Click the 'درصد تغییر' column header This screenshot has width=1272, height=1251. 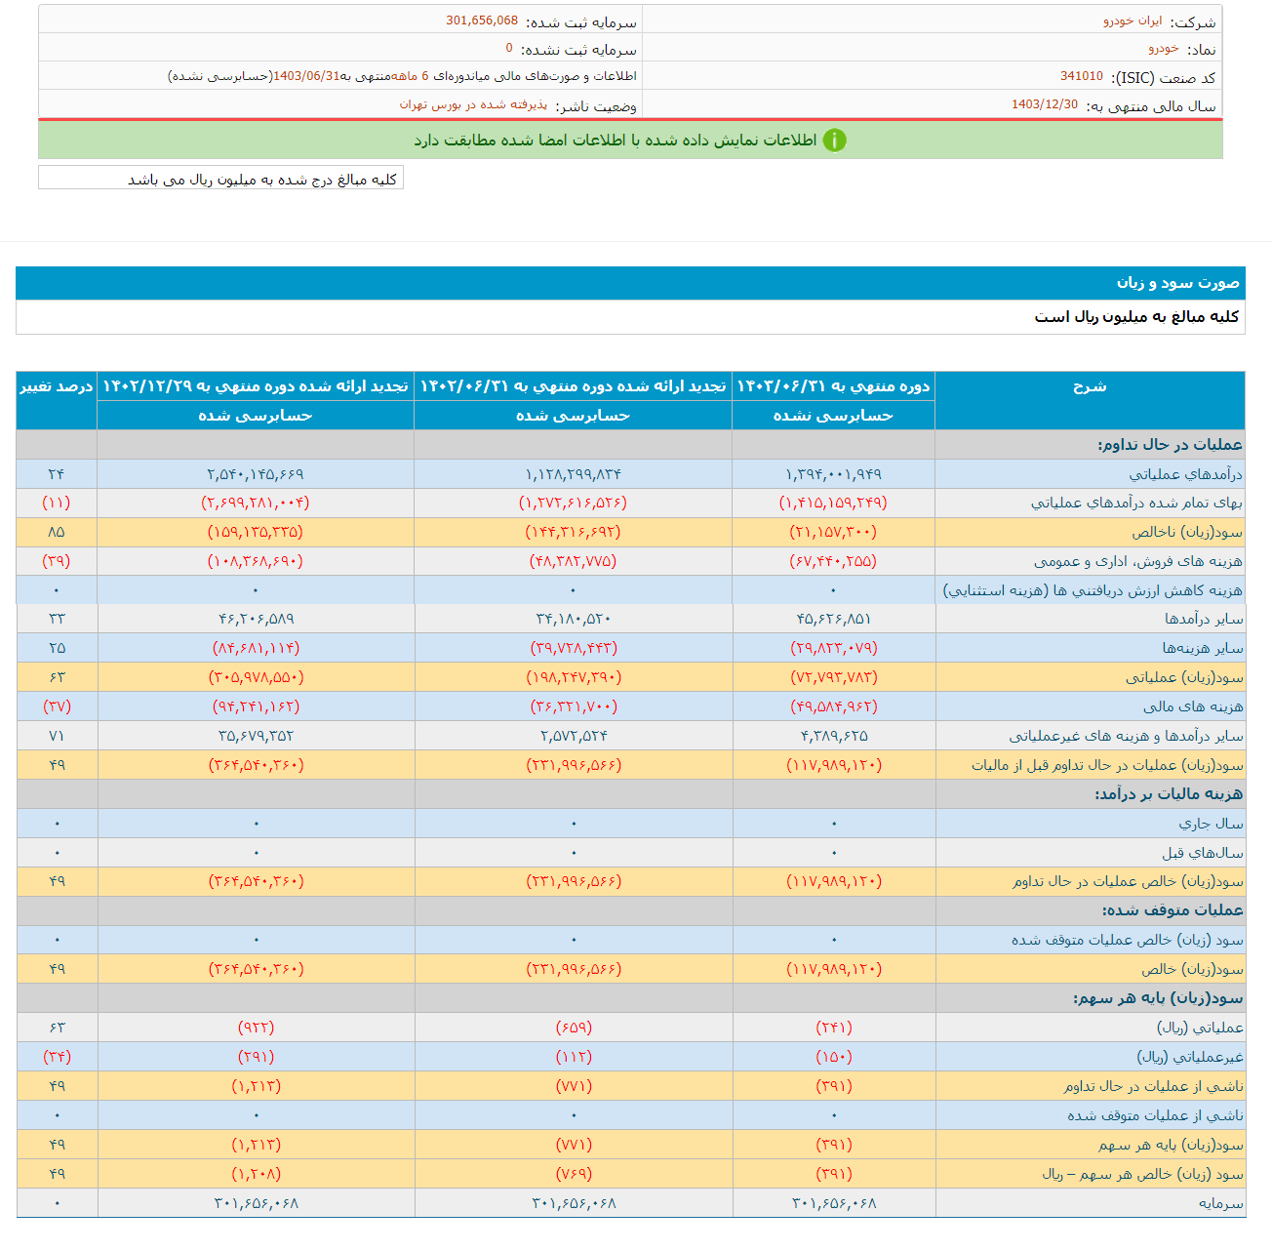coord(57,386)
